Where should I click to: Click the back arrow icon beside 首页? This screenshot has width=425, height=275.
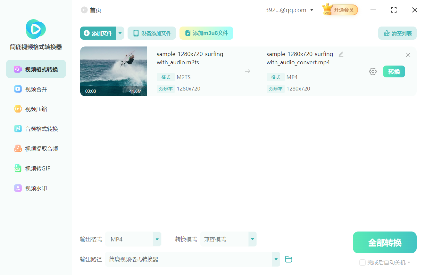84,10
